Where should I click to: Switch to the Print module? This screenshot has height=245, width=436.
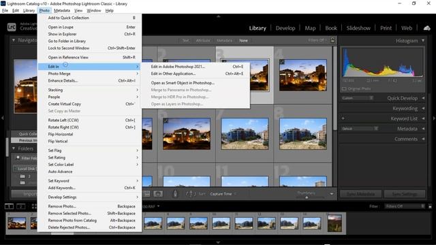pos(386,28)
